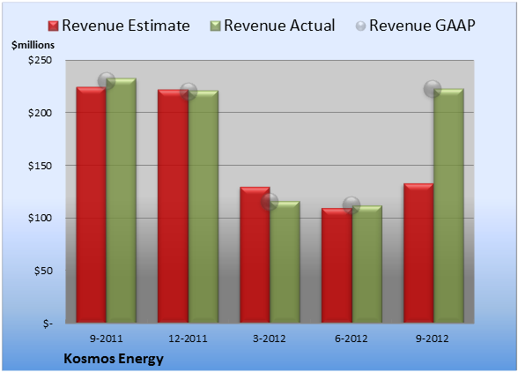
Task: Click the green Revenue Actual legend swatch
Action: 215,26
